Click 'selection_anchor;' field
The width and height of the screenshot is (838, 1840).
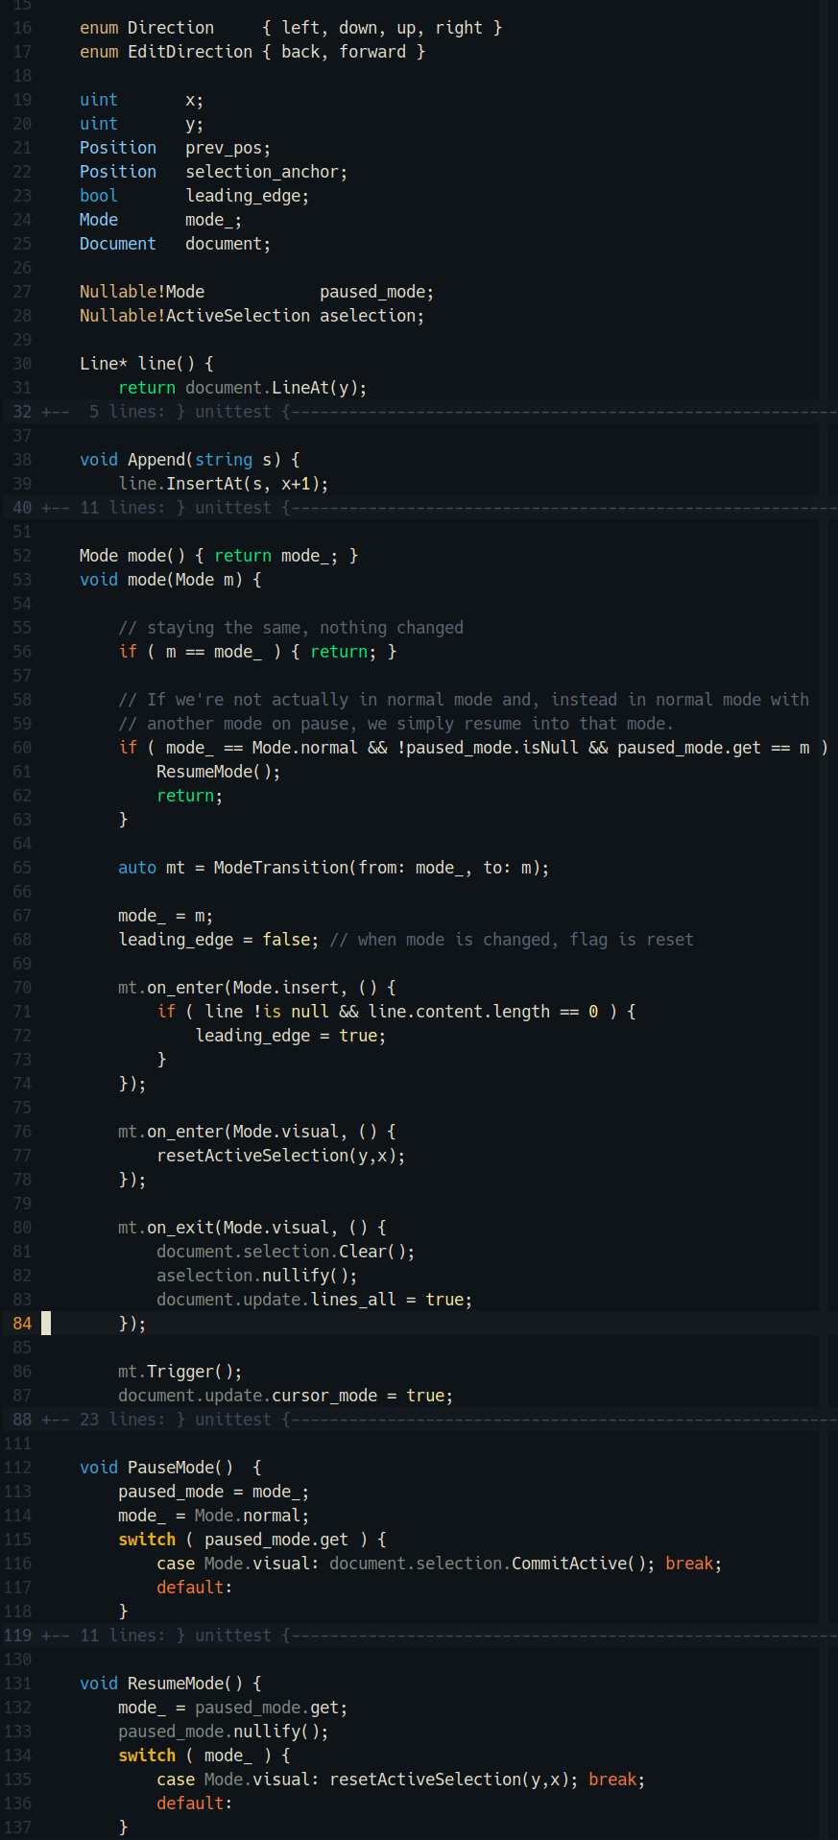267,172
